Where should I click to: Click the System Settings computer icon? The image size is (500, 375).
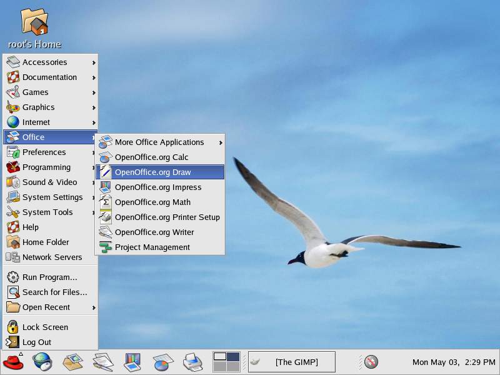(13, 197)
